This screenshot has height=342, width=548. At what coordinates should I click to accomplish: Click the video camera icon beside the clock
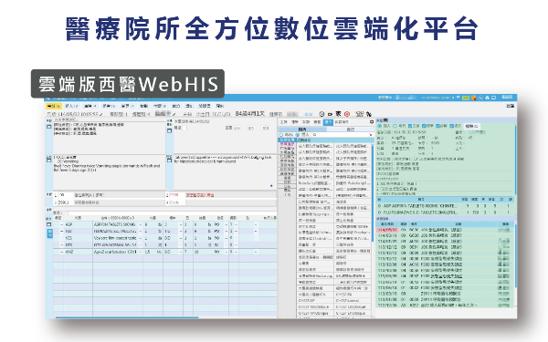330,114
